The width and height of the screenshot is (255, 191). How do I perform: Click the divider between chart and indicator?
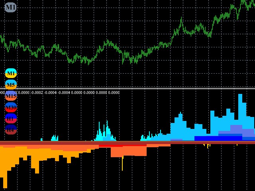[x=127, y=88]
